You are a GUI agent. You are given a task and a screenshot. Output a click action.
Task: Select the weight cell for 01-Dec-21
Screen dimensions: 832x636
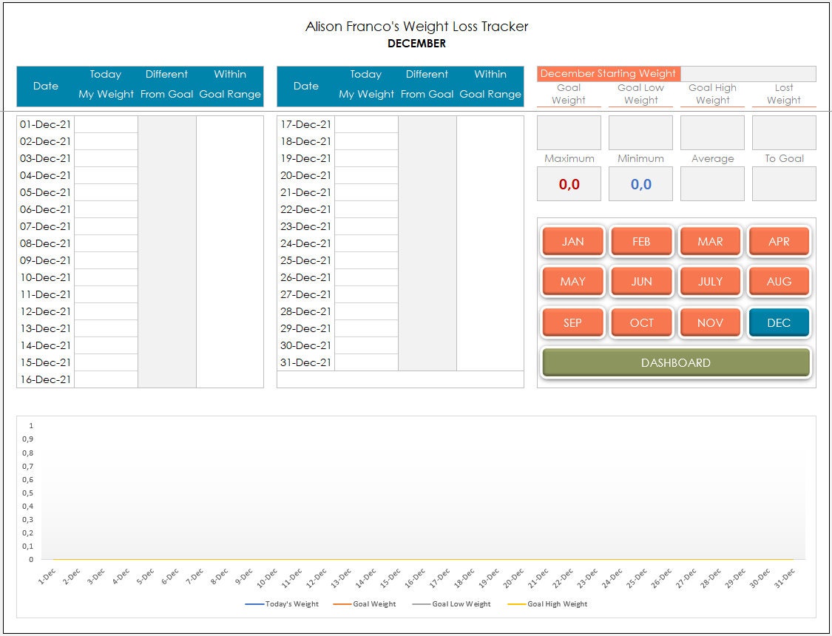pyautogui.click(x=105, y=124)
